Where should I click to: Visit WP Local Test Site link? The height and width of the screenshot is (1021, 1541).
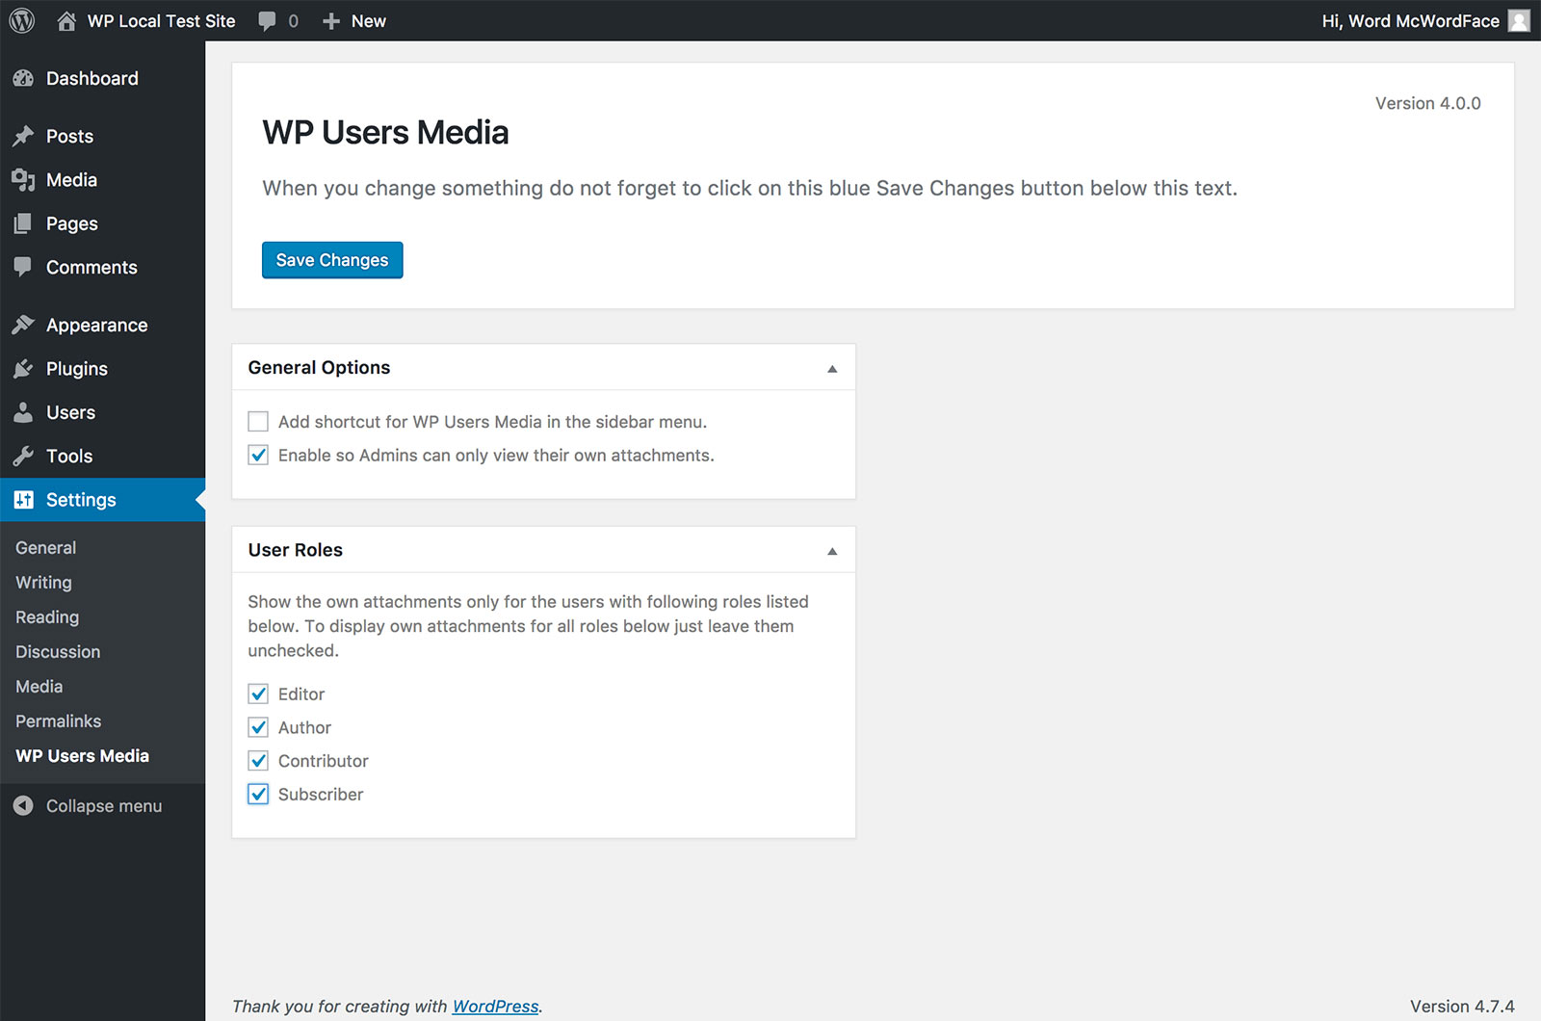(161, 21)
